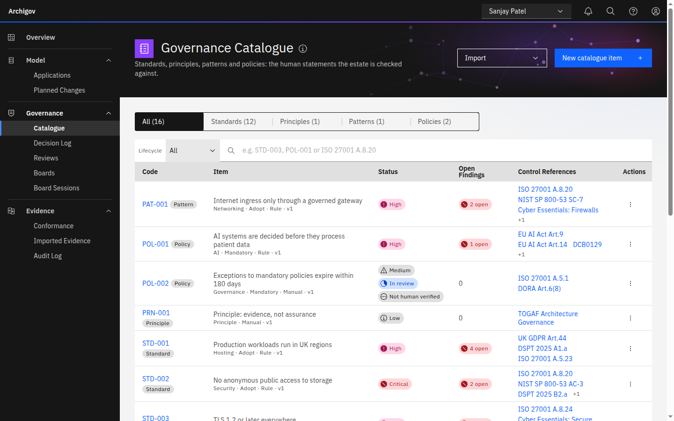Switch to the Standards (12) tab
The image size is (674, 421).
(x=238, y=122)
